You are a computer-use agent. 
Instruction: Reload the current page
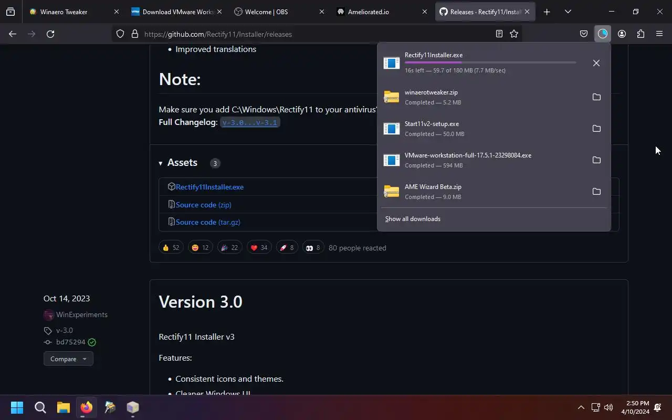click(50, 34)
